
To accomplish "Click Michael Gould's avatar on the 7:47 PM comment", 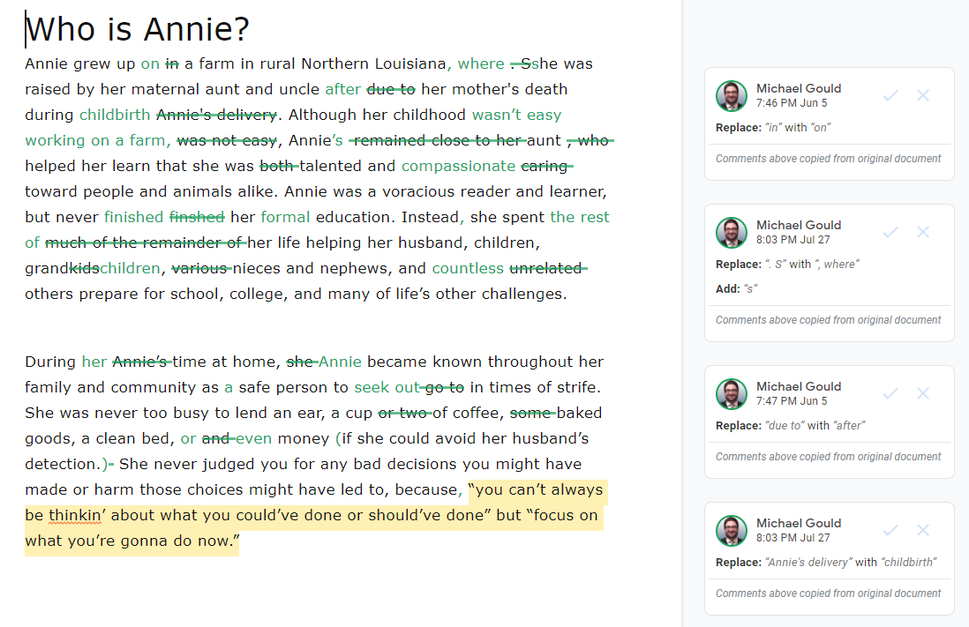I will coord(732,394).
